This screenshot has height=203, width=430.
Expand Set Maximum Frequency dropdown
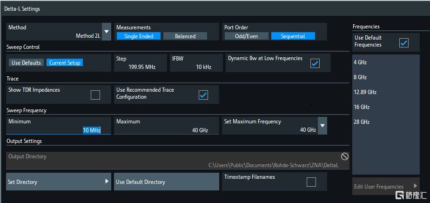(x=322, y=126)
